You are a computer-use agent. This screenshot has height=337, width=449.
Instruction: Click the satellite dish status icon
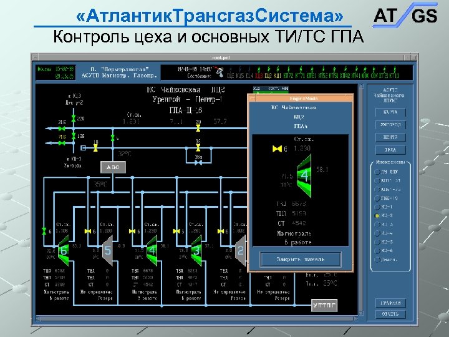click(x=220, y=72)
